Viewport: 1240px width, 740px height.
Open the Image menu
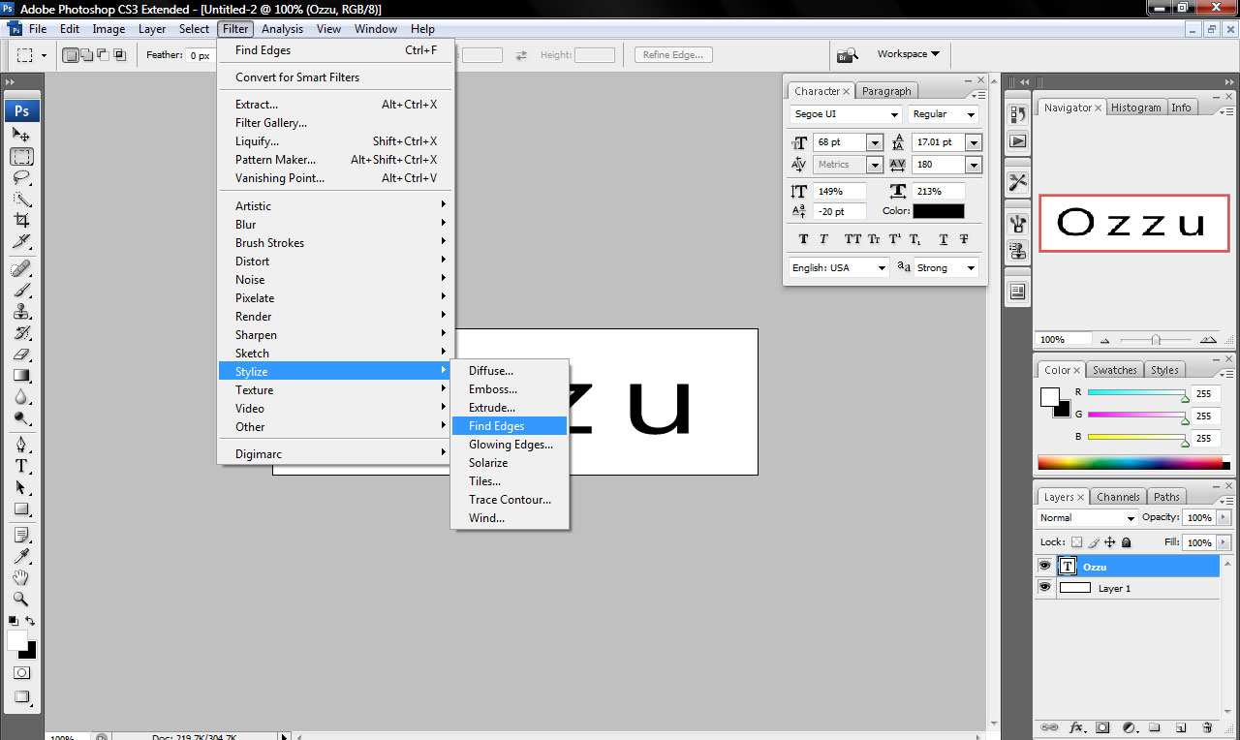tap(108, 29)
